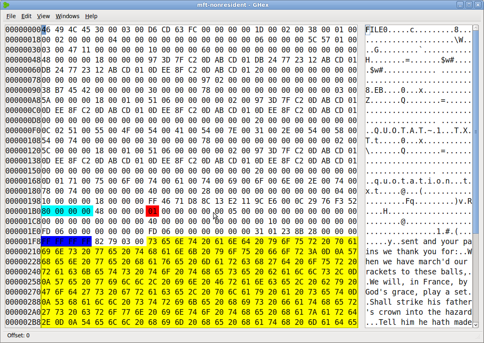Screen dimensions: 484x343
Task: Click the scrollbar down arrow
Action: [x=476, y=325]
